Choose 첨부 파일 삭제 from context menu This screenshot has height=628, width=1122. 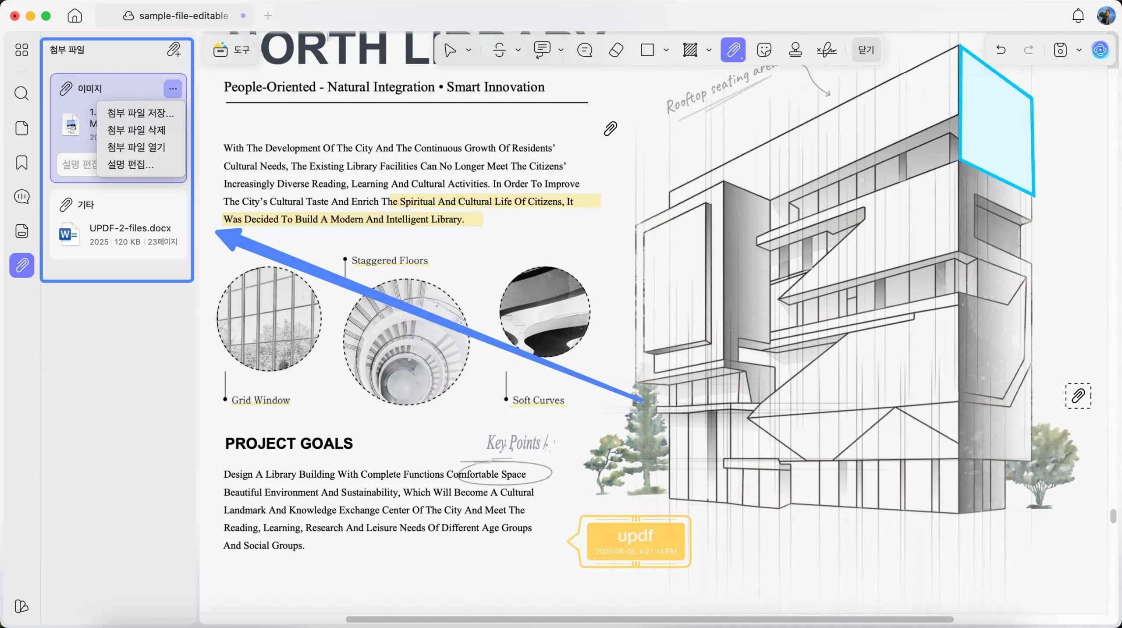pos(136,130)
